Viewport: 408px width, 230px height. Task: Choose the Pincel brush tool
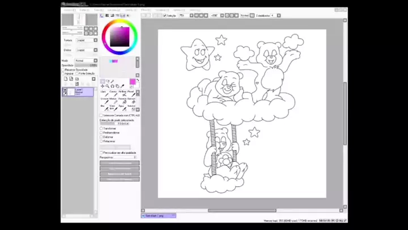click(x=131, y=93)
